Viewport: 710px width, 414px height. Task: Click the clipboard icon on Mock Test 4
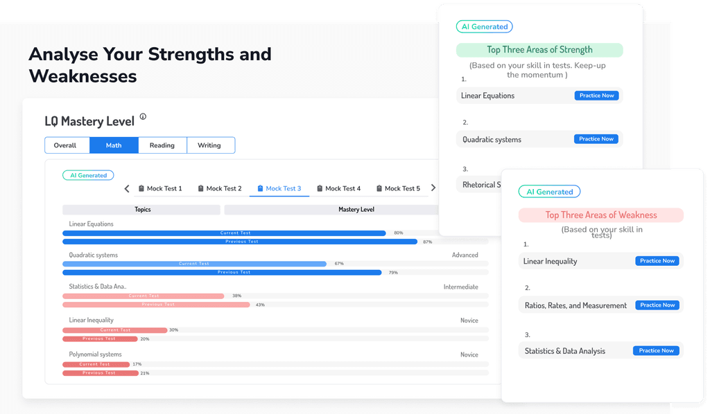point(320,188)
